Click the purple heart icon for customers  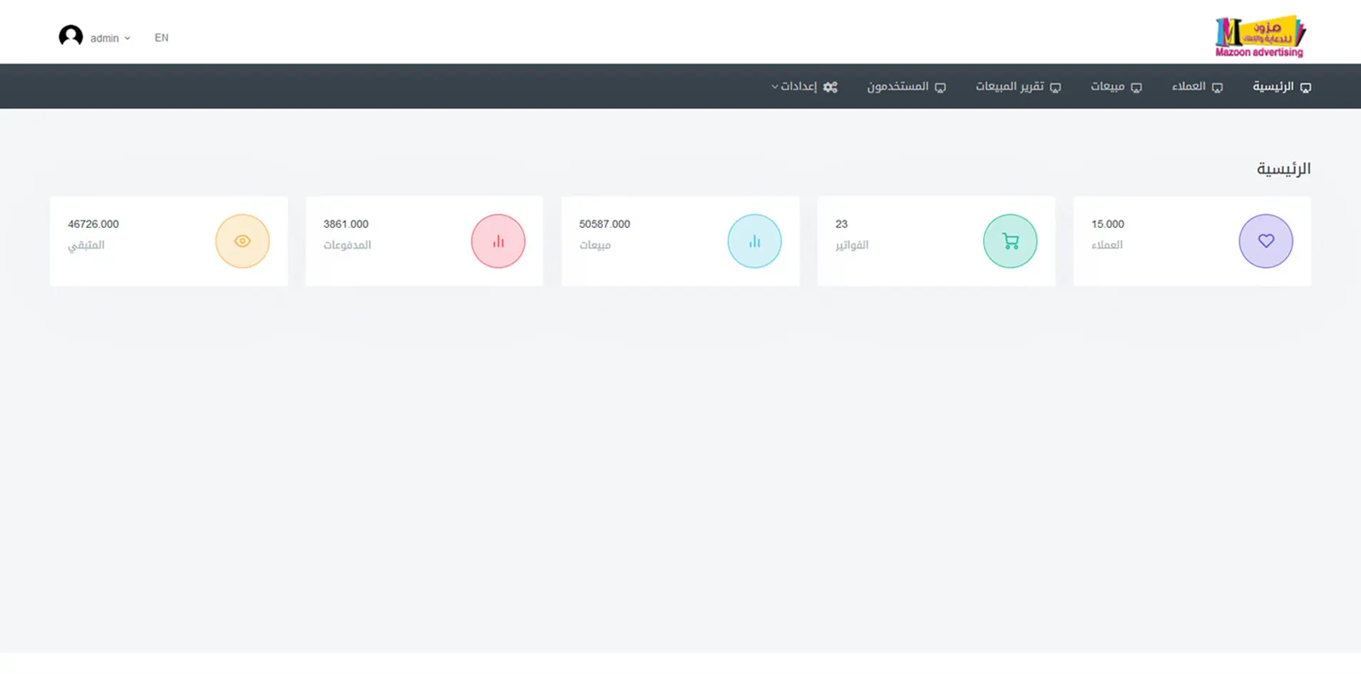(x=1265, y=242)
